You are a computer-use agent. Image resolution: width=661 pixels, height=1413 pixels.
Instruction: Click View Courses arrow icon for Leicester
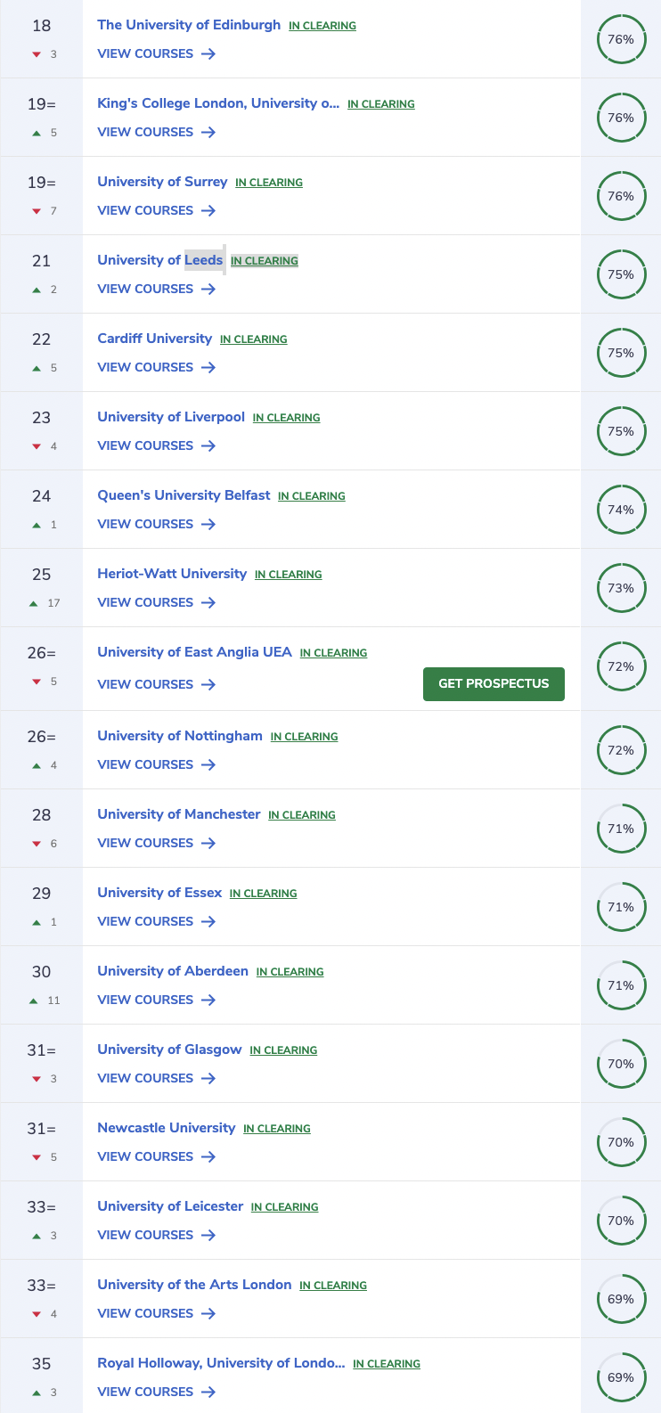coord(208,1236)
